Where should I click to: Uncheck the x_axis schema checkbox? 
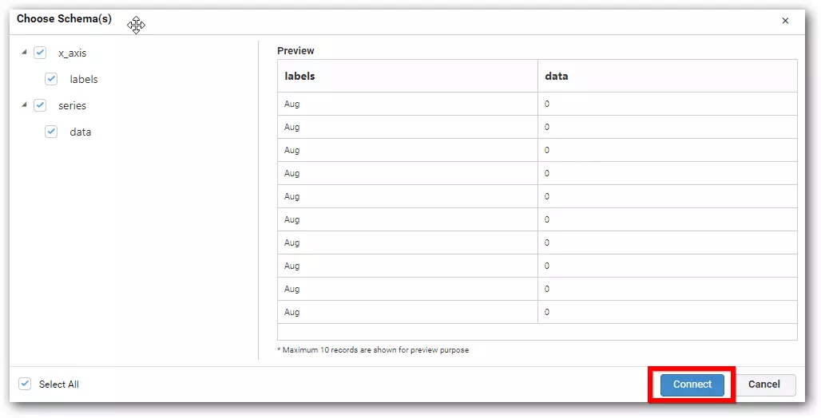[40, 53]
